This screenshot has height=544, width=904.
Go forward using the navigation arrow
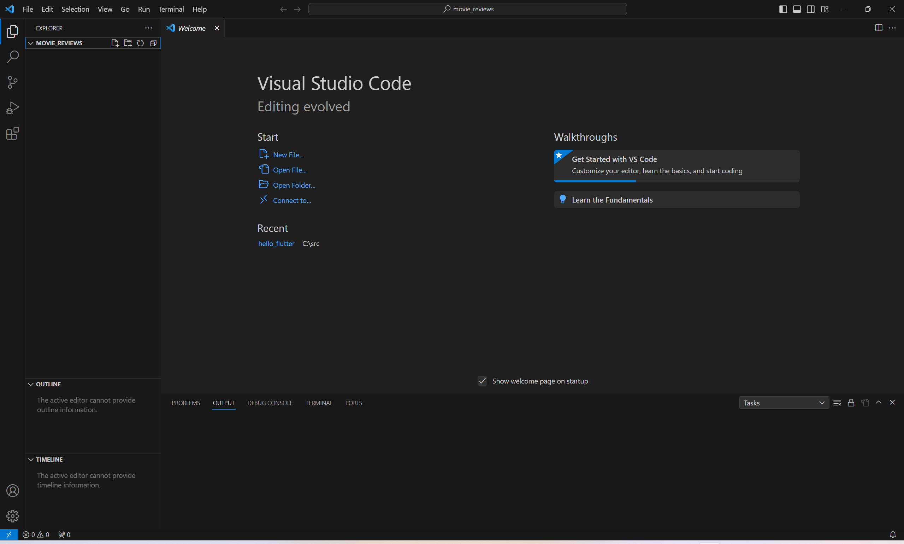pos(297,9)
